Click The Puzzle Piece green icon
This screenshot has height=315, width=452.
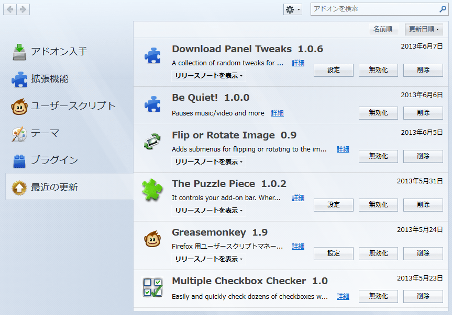152,190
